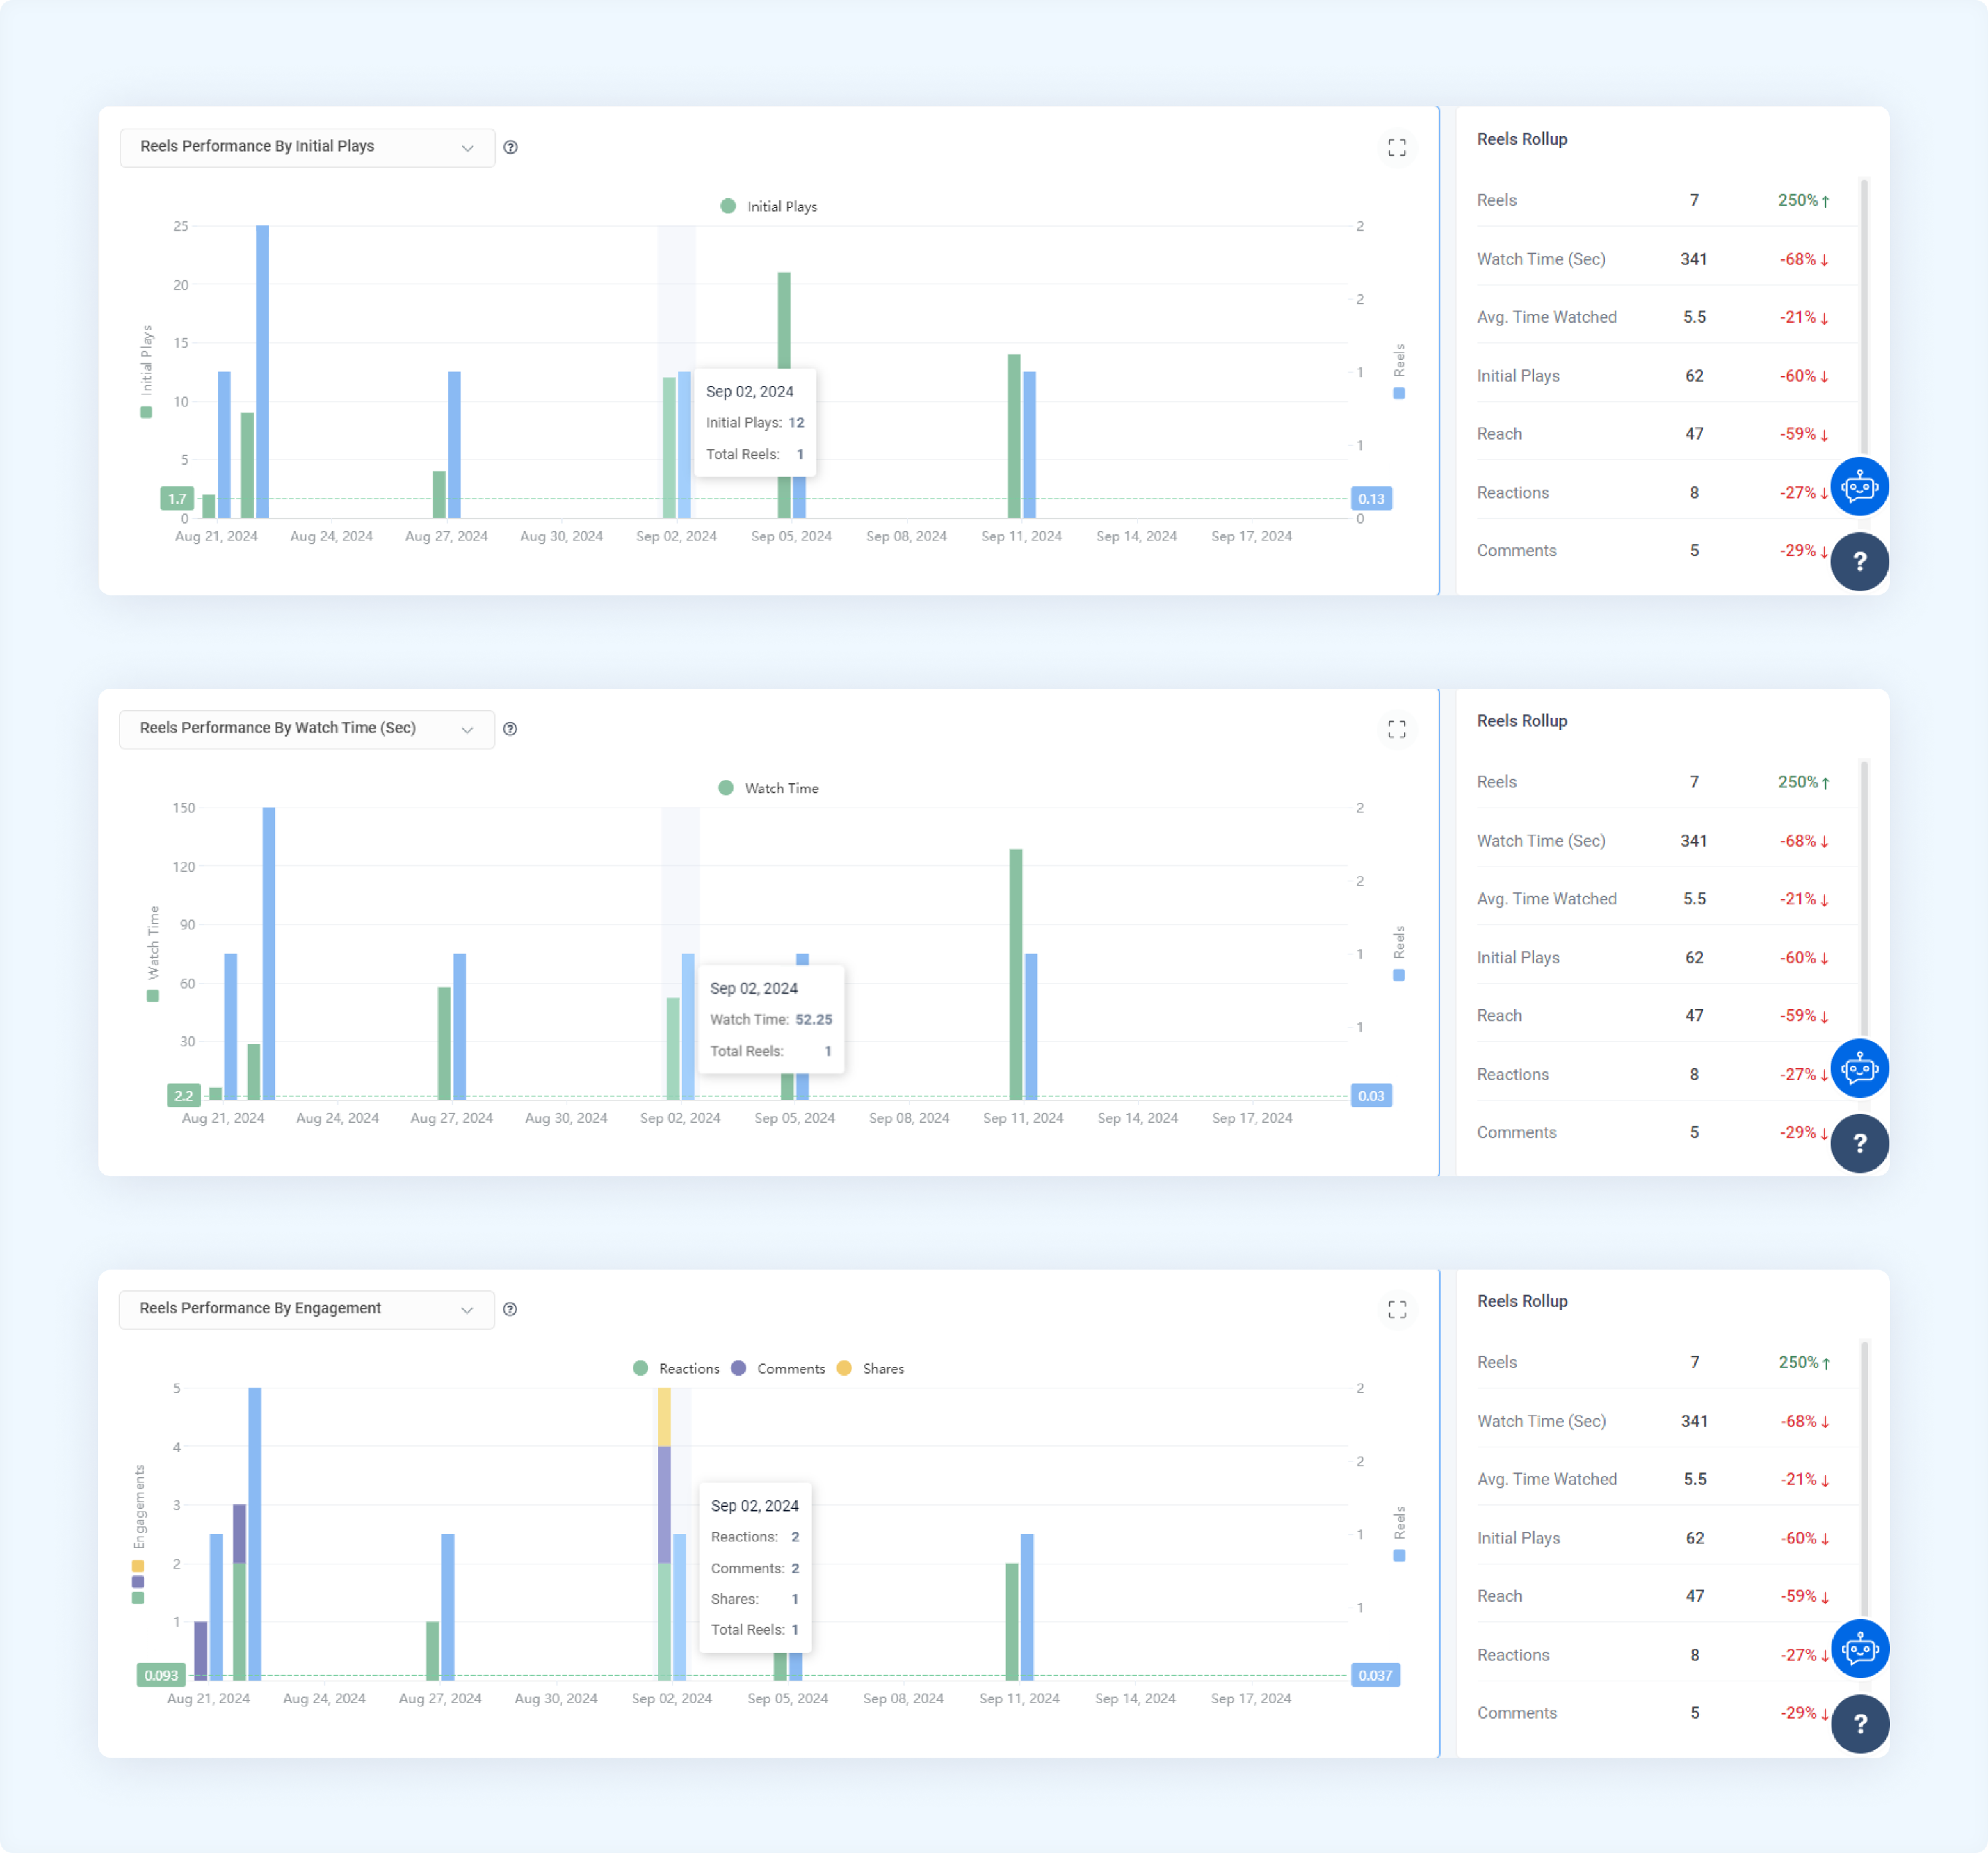The image size is (1988, 1853).
Task: Open the Reels Performance By Watch Time dropdown
Action: [307, 729]
